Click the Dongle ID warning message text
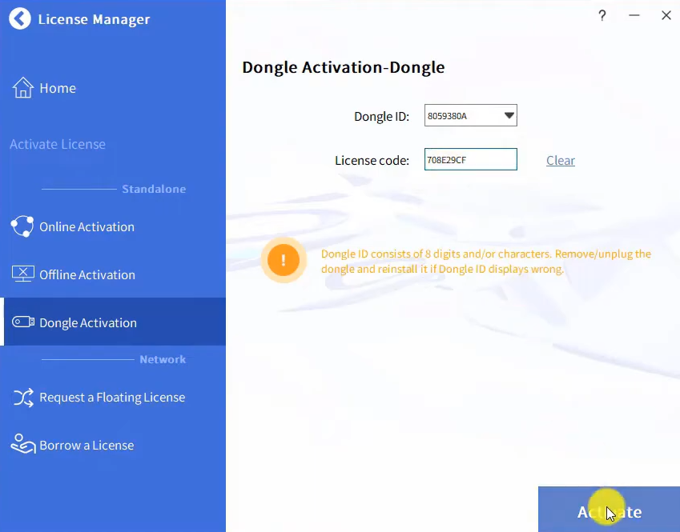Viewport: 680px width, 532px height. point(485,262)
